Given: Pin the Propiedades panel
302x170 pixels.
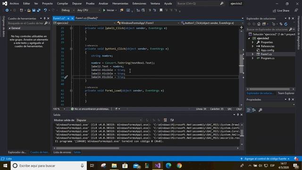Looking at the screenshot, I should (289, 100).
